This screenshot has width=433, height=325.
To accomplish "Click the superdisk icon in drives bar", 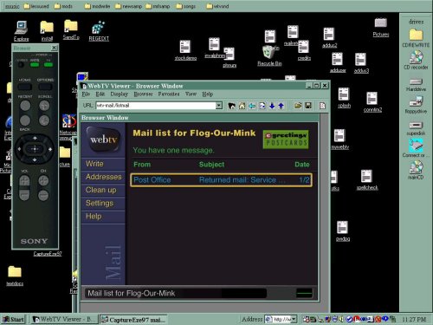I will tap(416, 128).
